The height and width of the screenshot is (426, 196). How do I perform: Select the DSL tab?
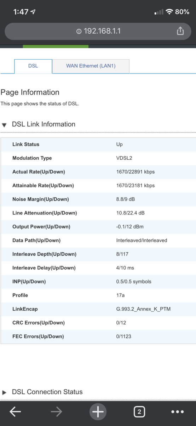point(33,66)
